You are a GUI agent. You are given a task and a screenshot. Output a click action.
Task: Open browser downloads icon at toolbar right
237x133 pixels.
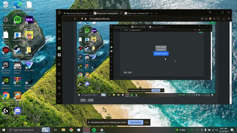(224, 19)
